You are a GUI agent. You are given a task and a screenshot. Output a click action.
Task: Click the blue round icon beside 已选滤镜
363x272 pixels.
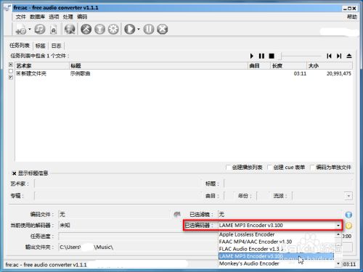pyautogui.click(x=348, y=215)
